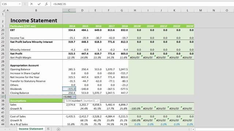Click the Select All corner triangle
Image resolution: width=234 pixels, height=131 pixels.
[3, 11]
